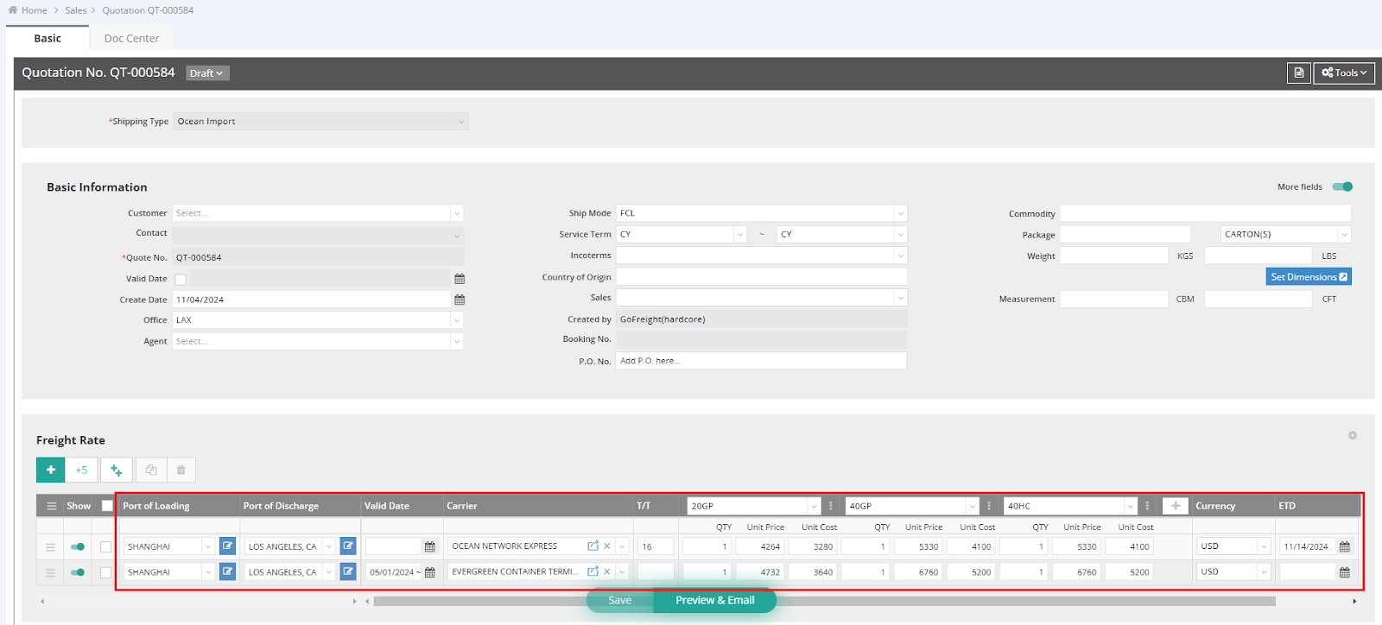1382x625 pixels.
Task: Switch to the Doc Center tab
Action: (x=131, y=38)
